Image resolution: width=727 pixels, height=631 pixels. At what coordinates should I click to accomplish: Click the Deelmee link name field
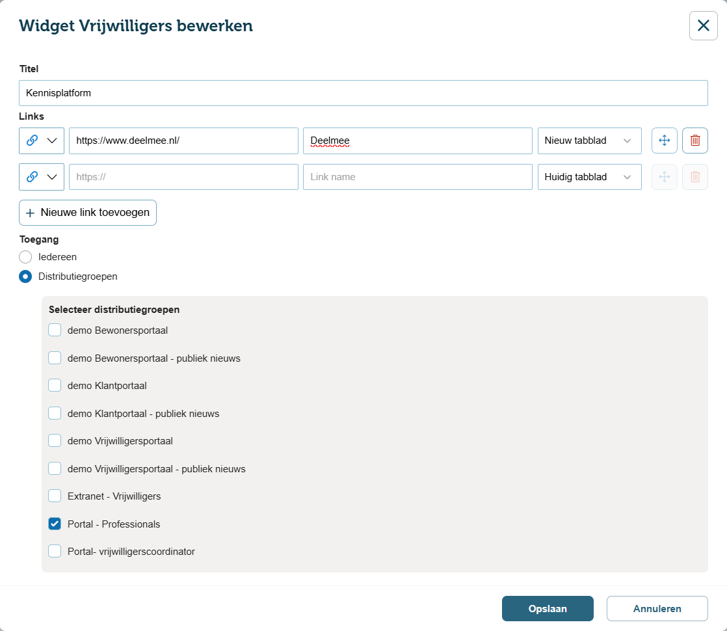click(x=417, y=141)
